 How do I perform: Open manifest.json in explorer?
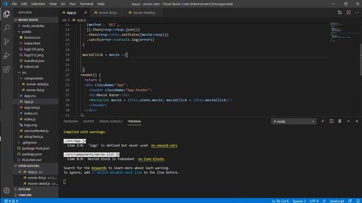coord(34,61)
